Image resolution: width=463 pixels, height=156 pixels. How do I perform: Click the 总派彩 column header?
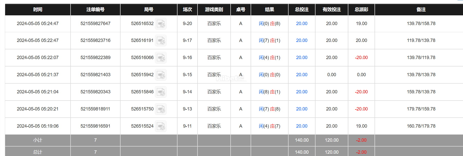361,9
